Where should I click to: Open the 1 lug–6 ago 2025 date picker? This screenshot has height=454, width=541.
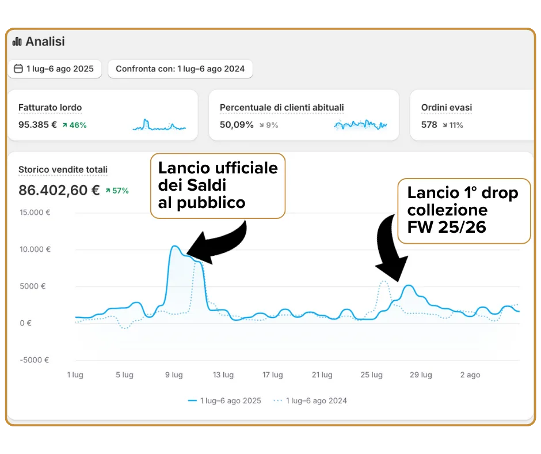(55, 69)
